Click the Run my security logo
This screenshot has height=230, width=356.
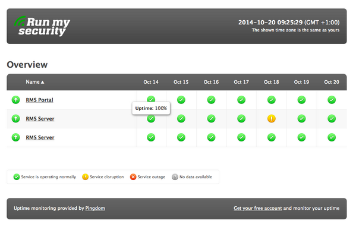point(42,26)
